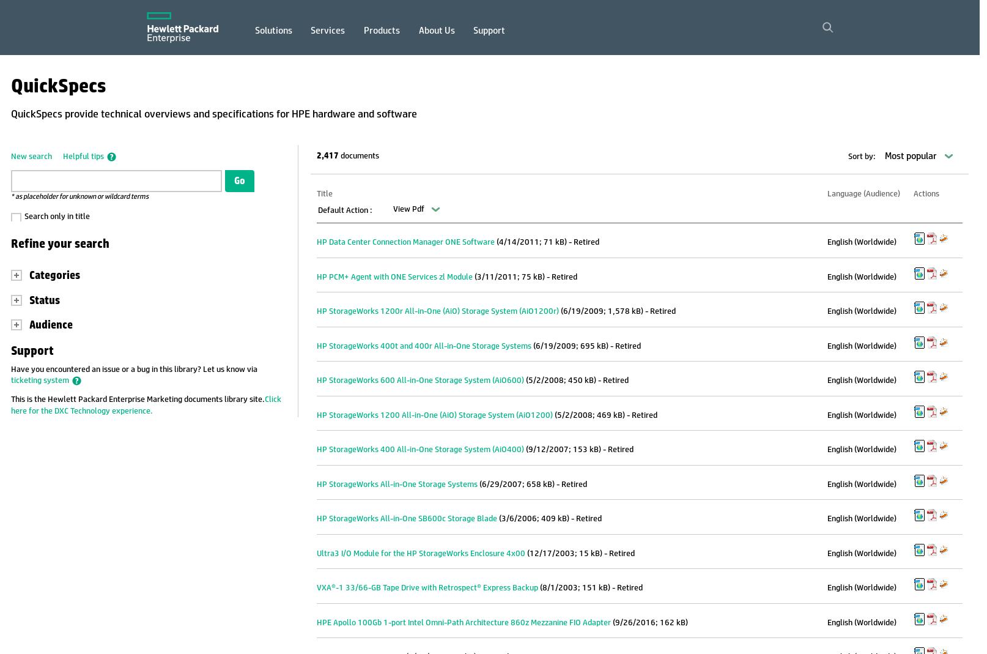Click the New search link

coord(31,157)
